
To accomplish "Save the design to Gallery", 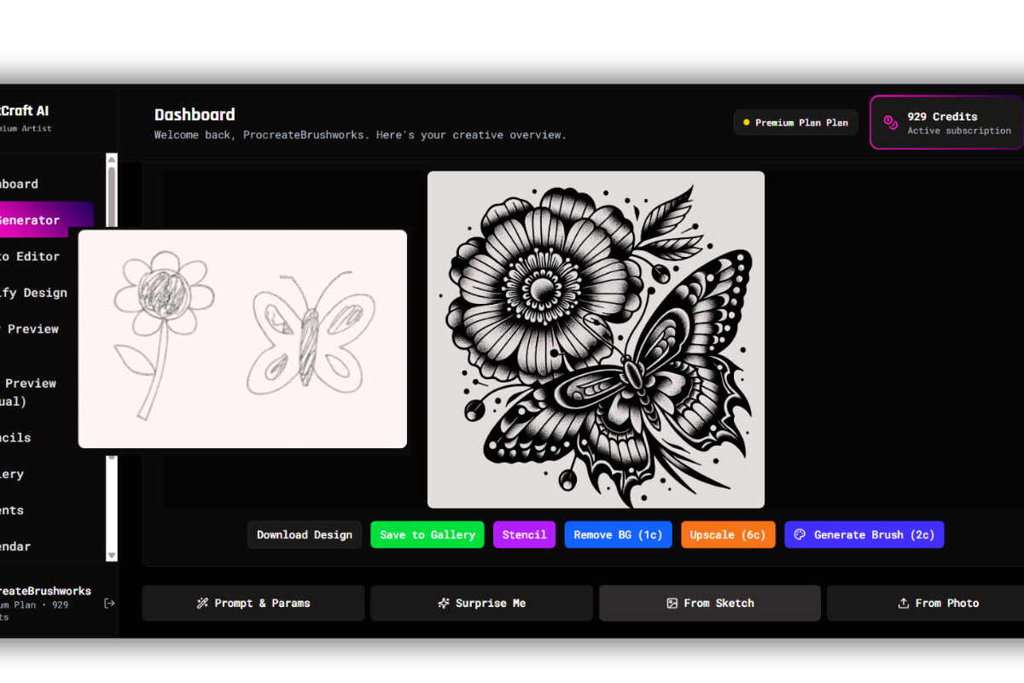I will (x=427, y=534).
